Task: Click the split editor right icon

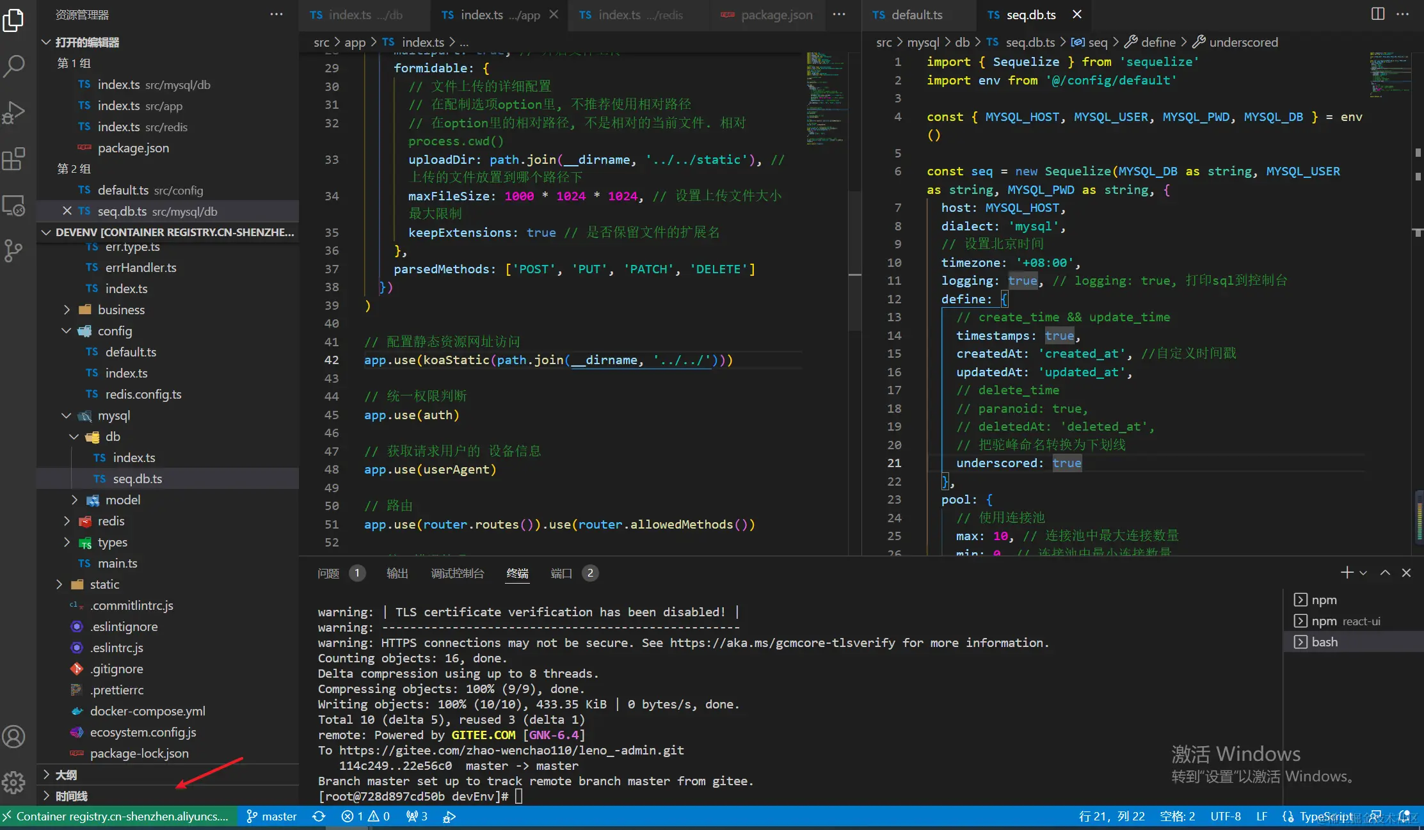Action: click(x=1378, y=14)
